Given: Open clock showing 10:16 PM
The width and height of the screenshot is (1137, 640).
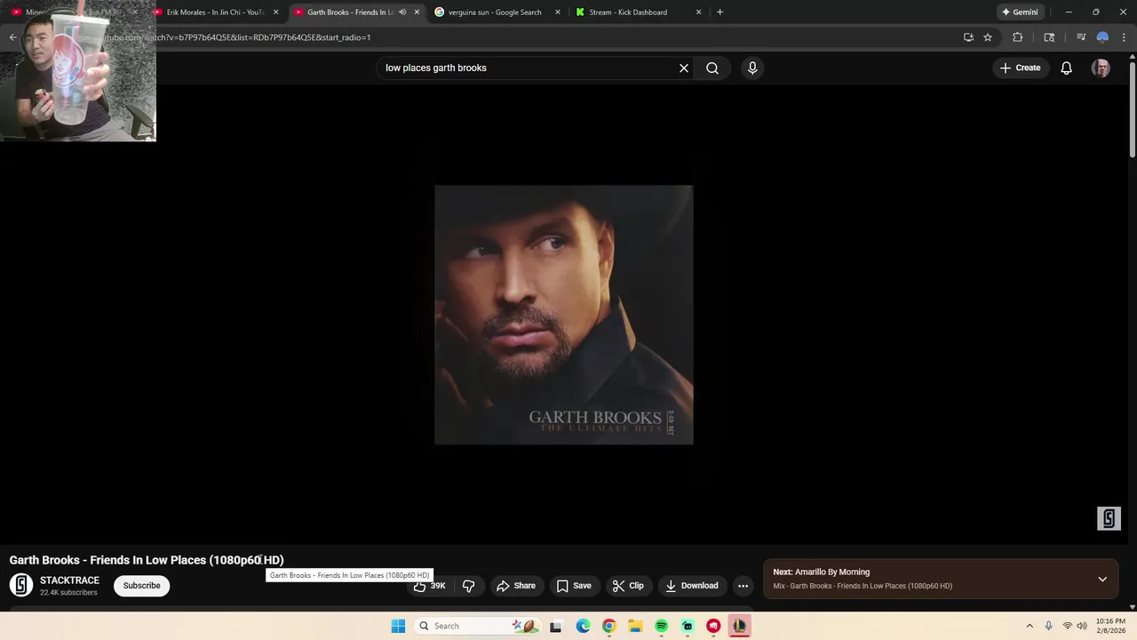Looking at the screenshot, I should click(1110, 626).
